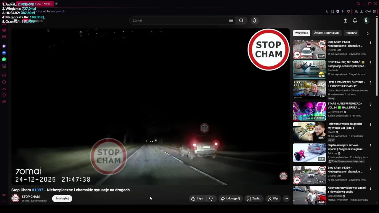Open STOP CHAM channel name under video
Screen dimensions: 379x213
(30, 197)
